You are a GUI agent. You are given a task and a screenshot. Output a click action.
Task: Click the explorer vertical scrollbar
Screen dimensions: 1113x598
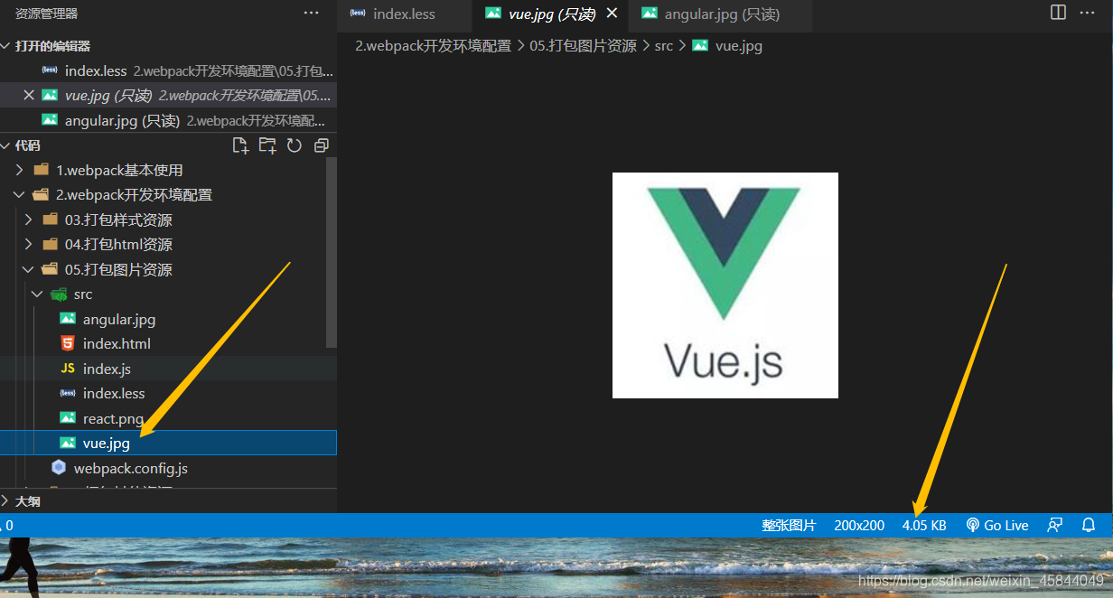click(x=332, y=253)
